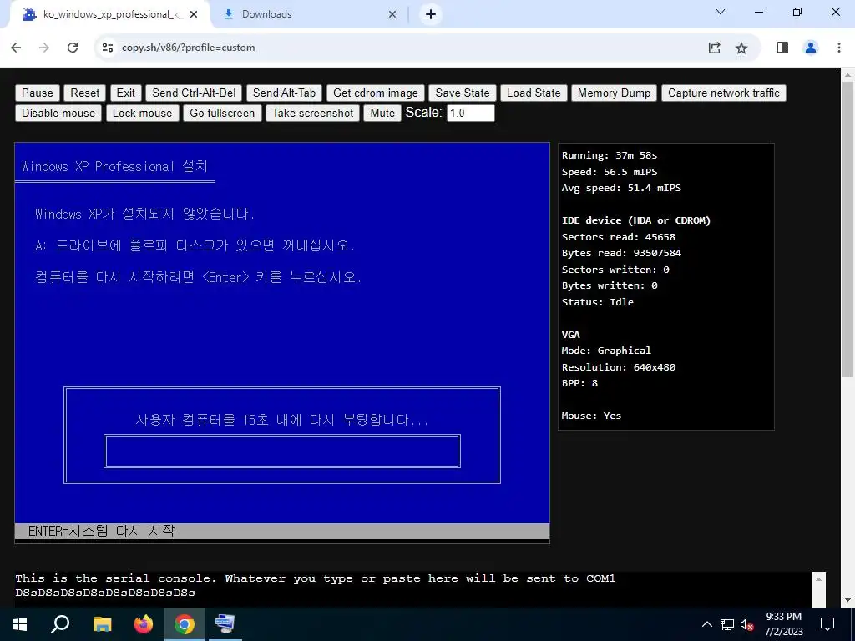The height and width of the screenshot is (641, 855).
Task: Click Capture network traffic button
Action: pos(724,93)
